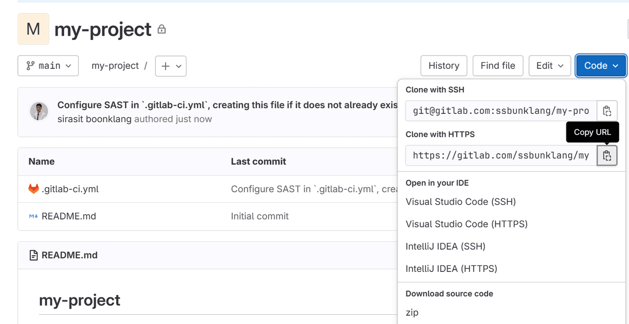Copy the HTTPS clone URL with the clipboard icon

pyautogui.click(x=607, y=155)
